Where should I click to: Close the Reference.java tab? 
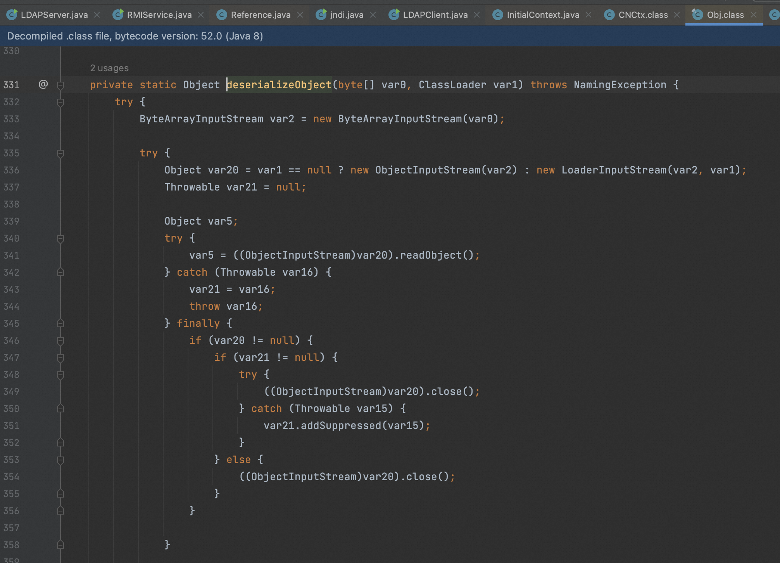(x=300, y=15)
